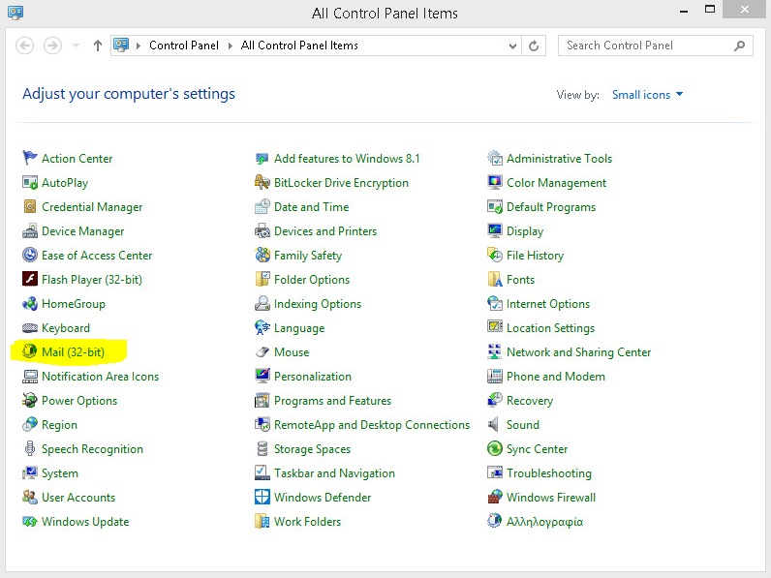Click the search magnifier icon
771x578 pixels.
739,46
